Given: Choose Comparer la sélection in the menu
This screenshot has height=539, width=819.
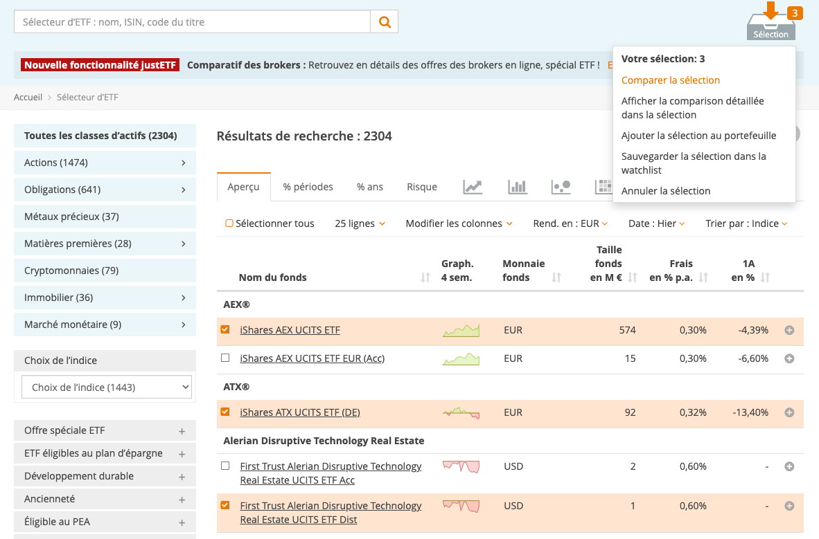Looking at the screenshot, I should coord(670,80).
